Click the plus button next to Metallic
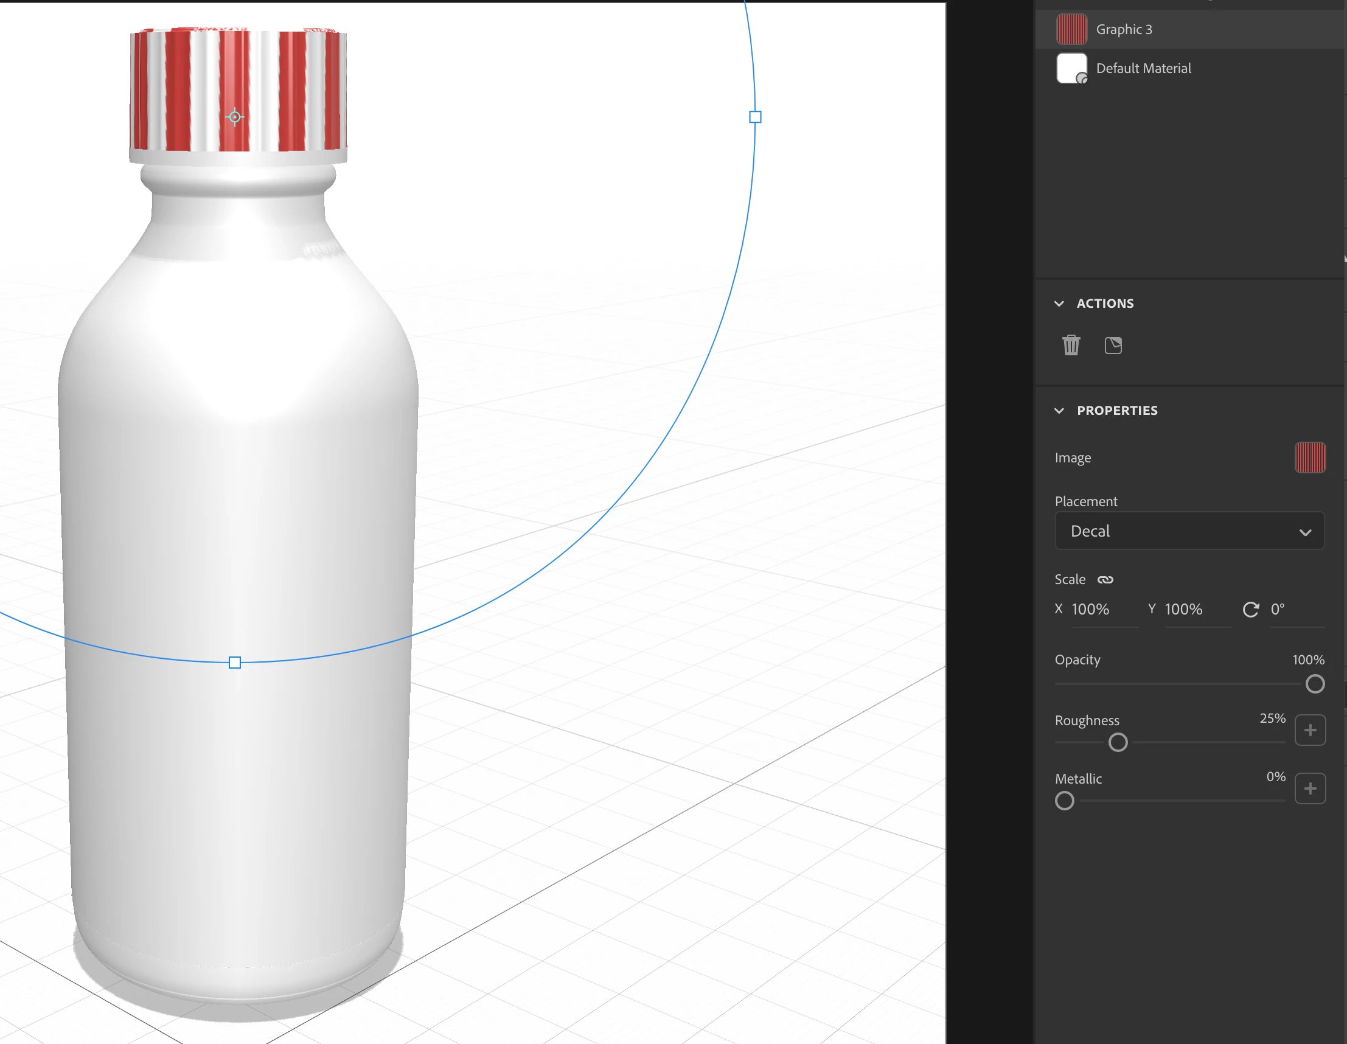 [x=1310, y=788]
